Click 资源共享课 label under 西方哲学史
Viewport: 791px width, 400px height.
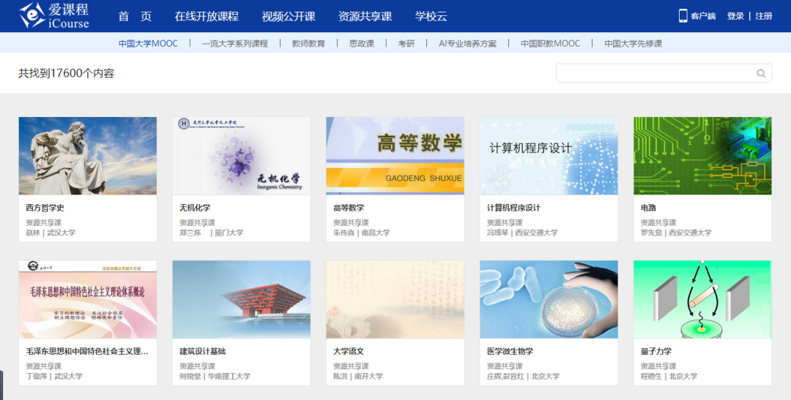click(x=43, y=223)
